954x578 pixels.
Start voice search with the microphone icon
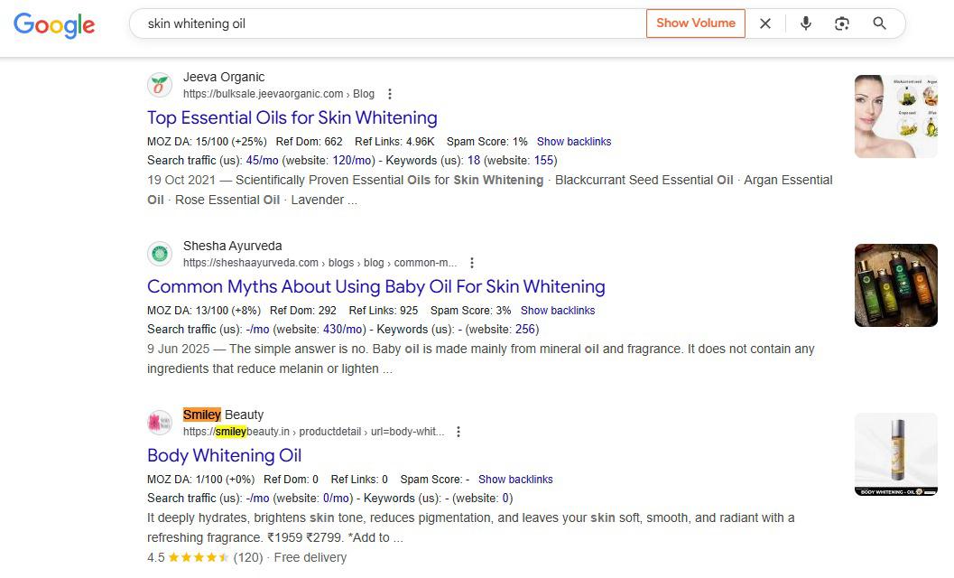[806, 23]
